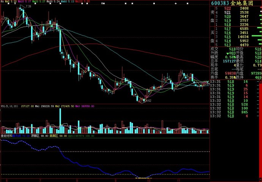Click the 外盘 value 59838
Image resolution: width=262 pixels, height=182 pixels.
coord(230,73)
